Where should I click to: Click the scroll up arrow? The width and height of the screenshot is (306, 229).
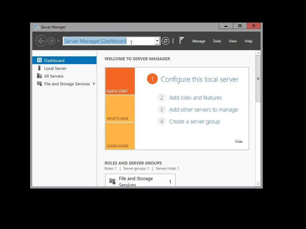(258, 53)
